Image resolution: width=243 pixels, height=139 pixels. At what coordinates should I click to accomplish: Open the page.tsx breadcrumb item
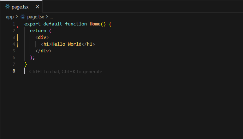[35, 17]
